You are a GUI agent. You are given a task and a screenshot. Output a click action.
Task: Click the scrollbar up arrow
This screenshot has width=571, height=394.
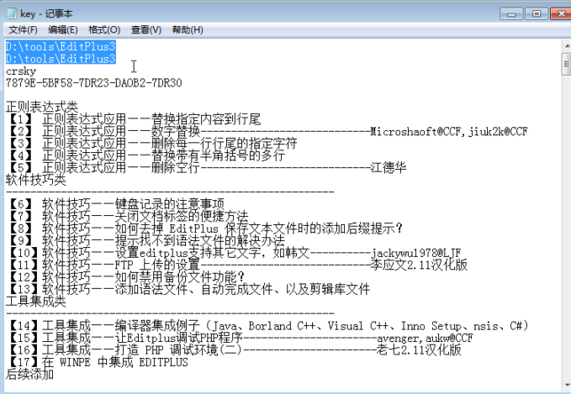click(x=567, y=46)
